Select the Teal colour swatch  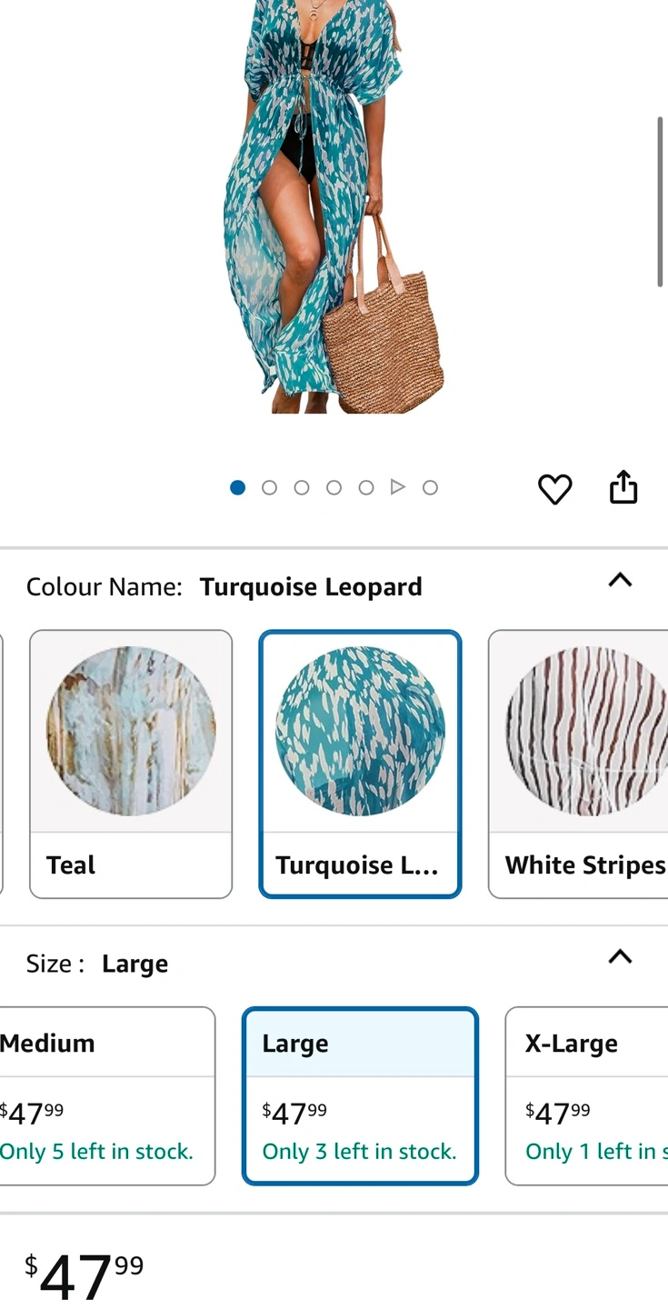point(131,764)
